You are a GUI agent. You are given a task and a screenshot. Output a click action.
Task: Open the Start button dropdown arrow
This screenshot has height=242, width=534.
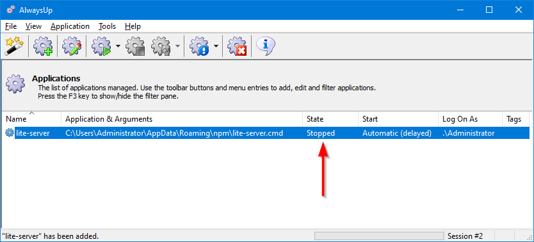[118, 46]
